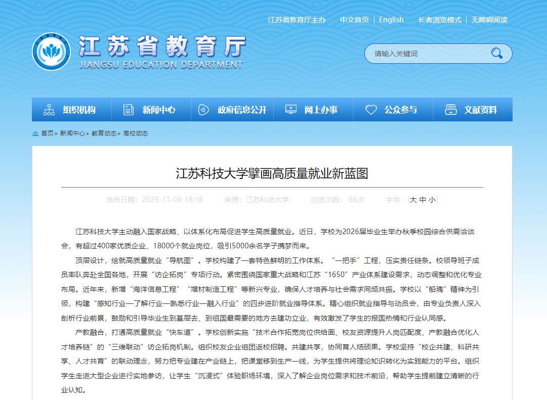This screenshot has height=400, width=547.
Task: Click the 网上办事 monitor icon
Action: (291, 110)
